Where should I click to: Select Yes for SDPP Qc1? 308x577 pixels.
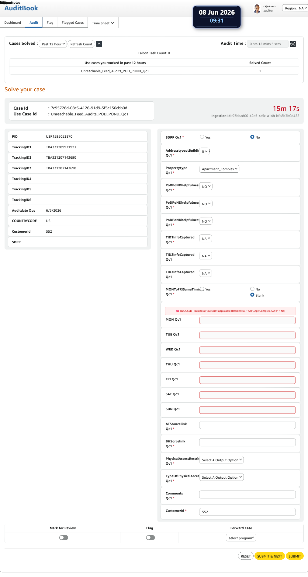tap(202, 137)
